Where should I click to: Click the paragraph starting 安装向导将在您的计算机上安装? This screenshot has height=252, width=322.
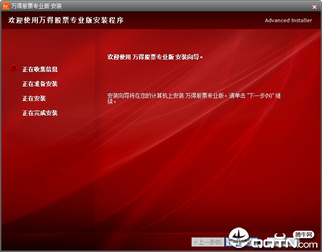(x=194, y=98)
